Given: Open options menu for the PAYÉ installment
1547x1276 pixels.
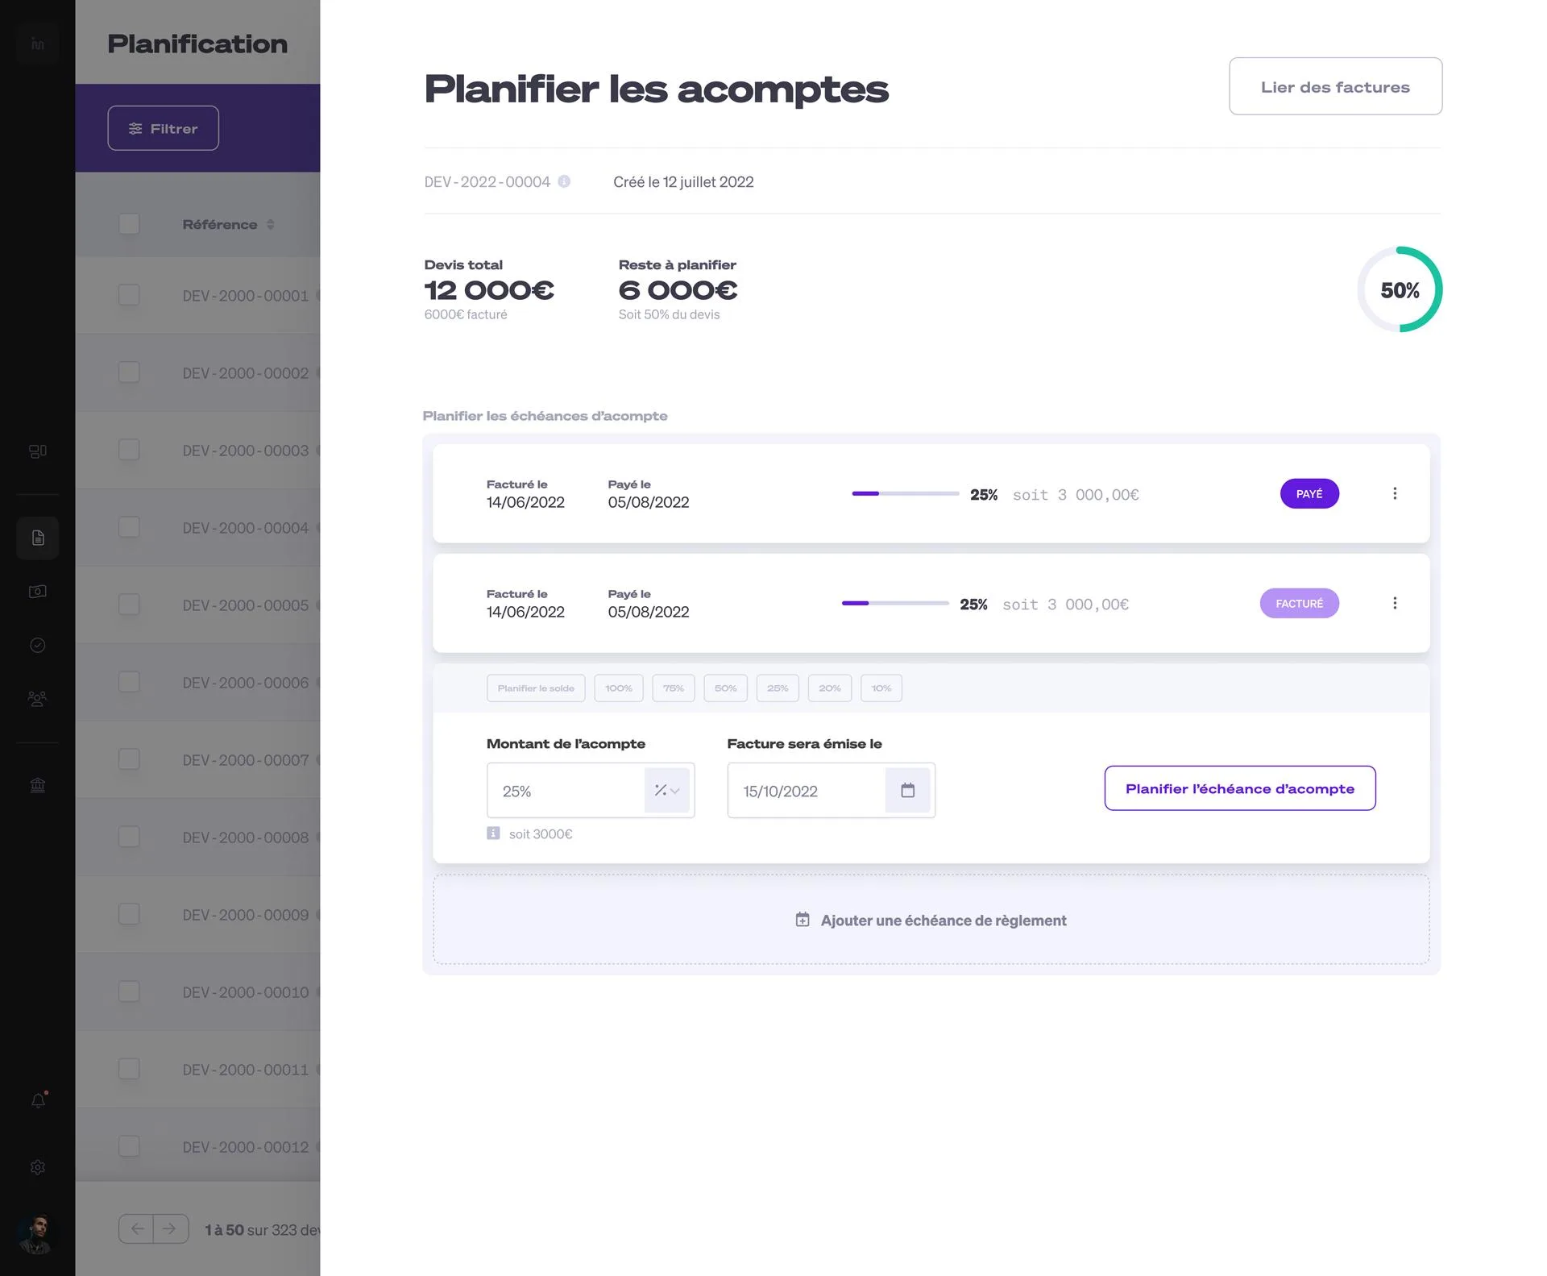Looking at the screenshot, I should coord(1395,493).
